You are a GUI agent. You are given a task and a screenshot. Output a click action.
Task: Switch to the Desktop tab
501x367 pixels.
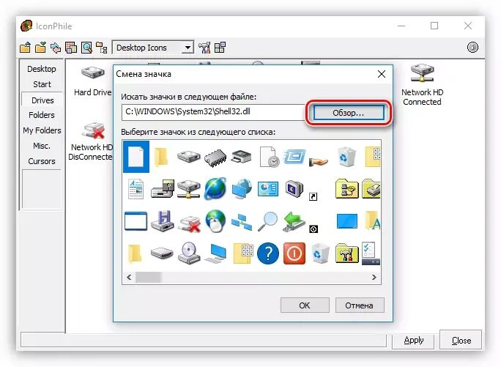42,69
